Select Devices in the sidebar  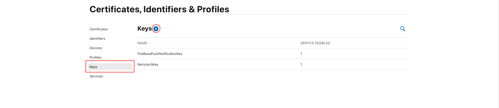[96, 48]
